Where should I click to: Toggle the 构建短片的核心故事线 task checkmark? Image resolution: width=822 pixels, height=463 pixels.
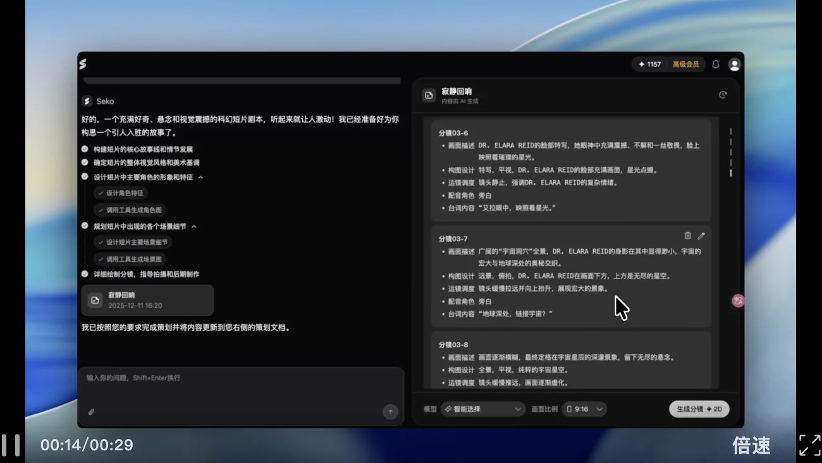[x=85, y=150]
